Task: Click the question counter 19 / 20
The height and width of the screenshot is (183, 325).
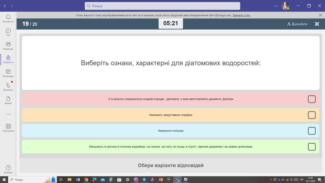Action: click(30, 24)
